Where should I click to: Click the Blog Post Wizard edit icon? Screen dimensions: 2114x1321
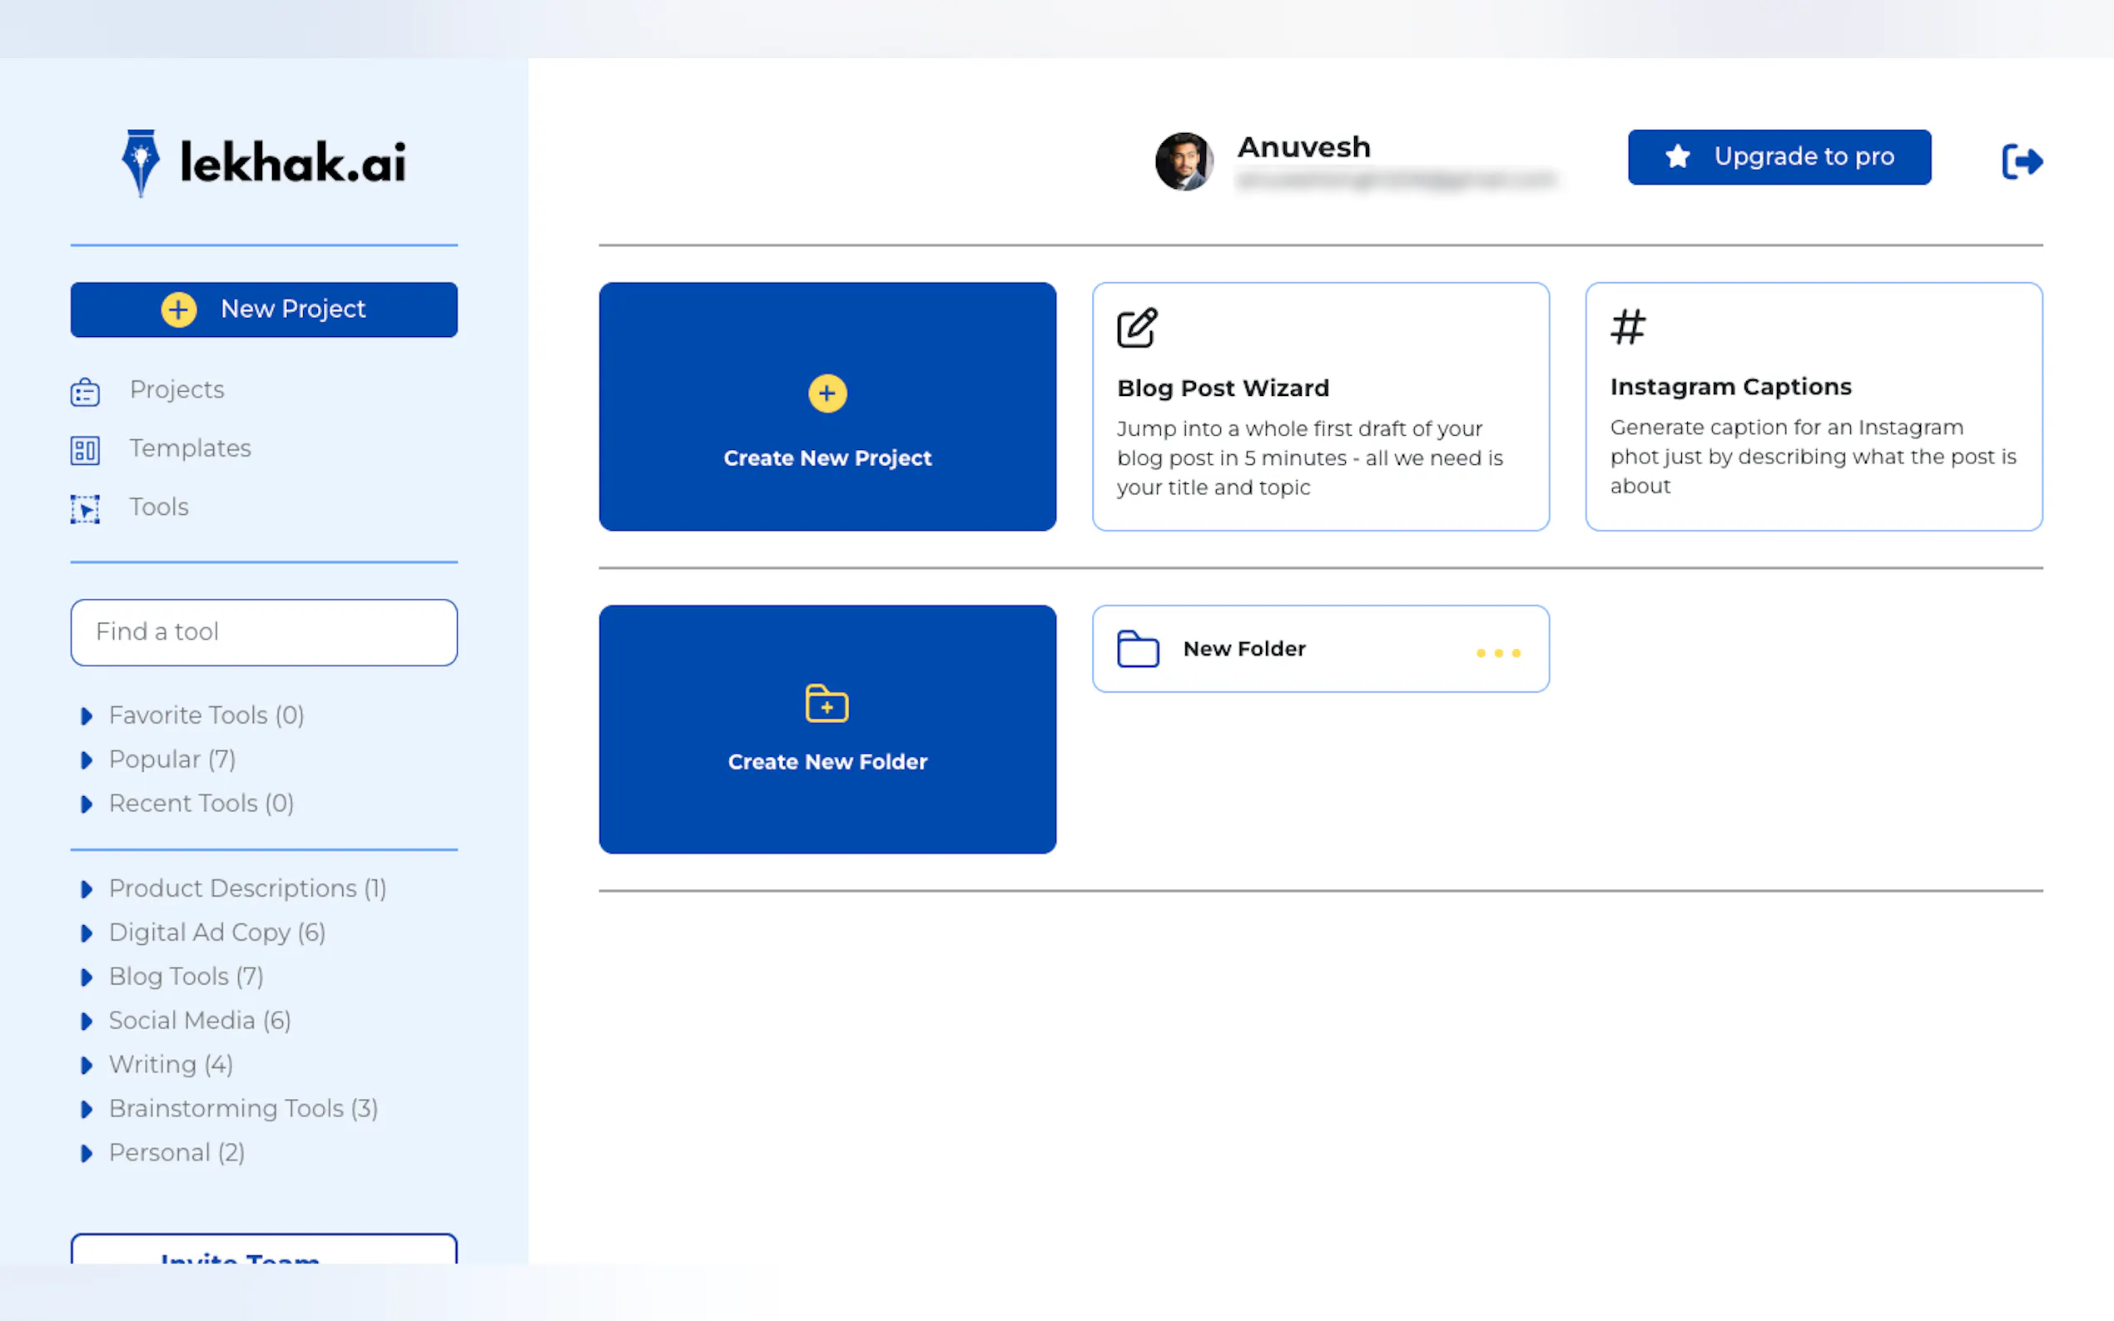[x=1136, y=329]
